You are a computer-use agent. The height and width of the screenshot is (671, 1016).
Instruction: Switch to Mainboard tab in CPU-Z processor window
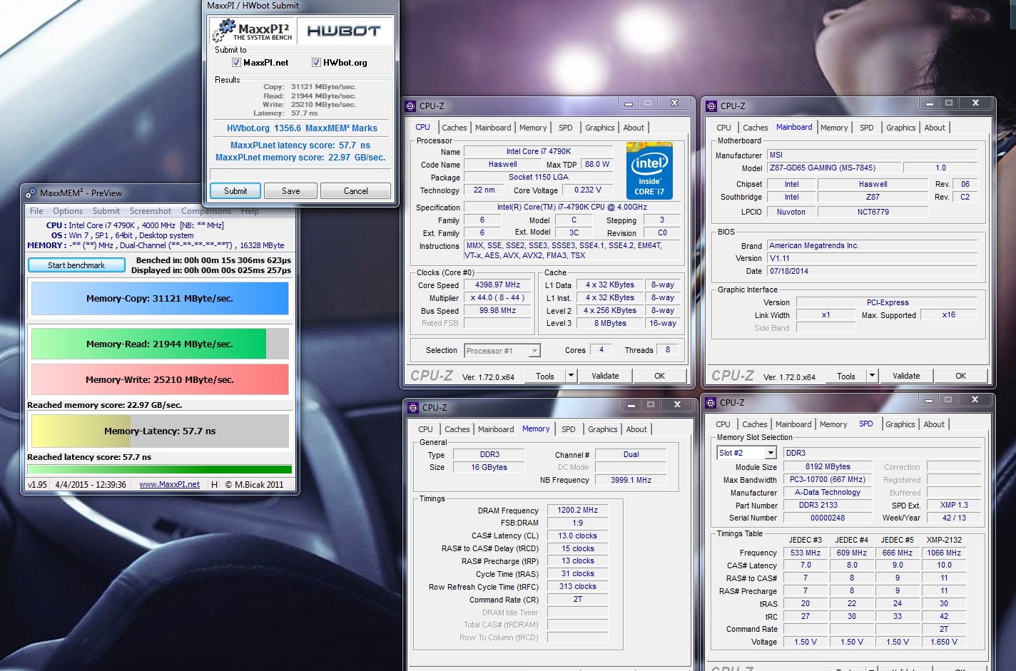point(493,128)
